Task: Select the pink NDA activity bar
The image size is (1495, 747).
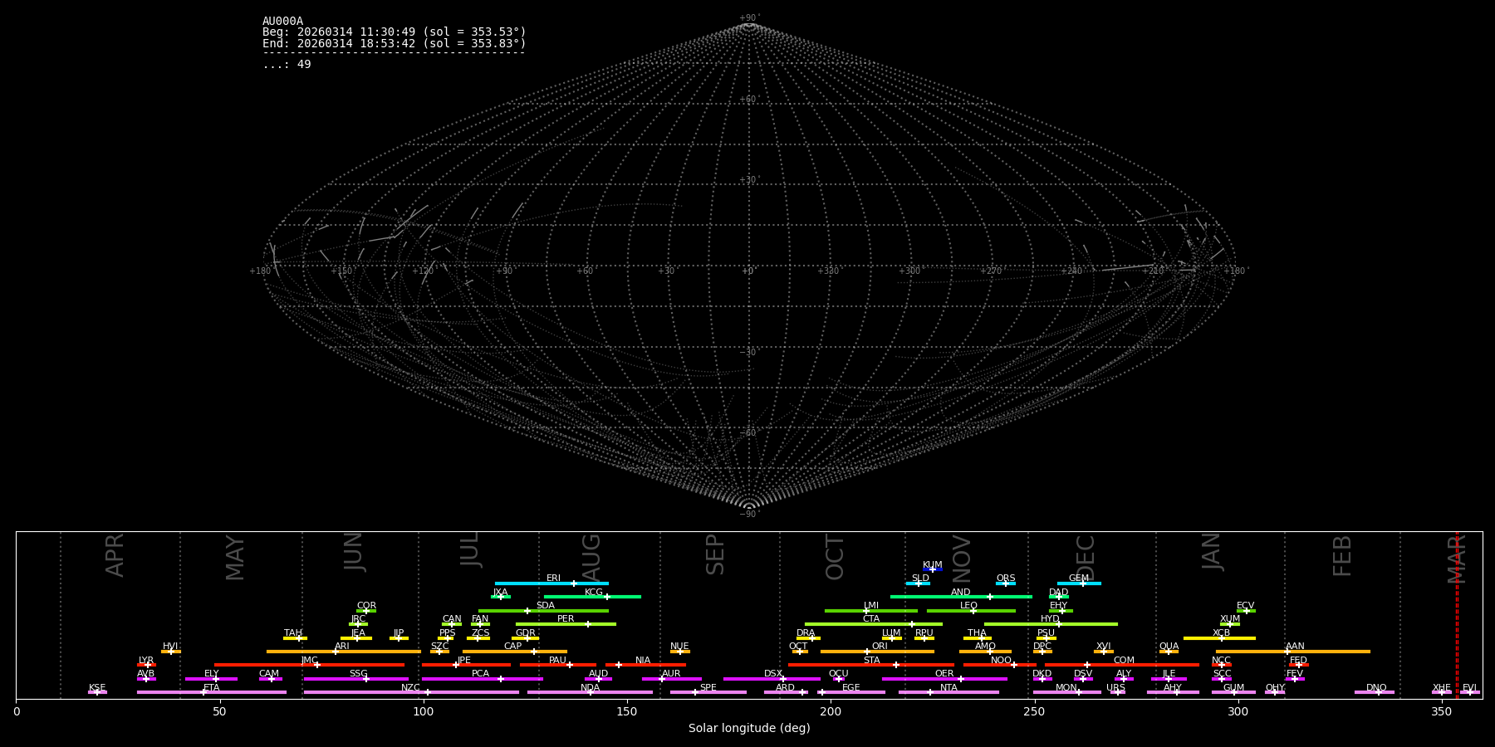Action: pos(590,692)
